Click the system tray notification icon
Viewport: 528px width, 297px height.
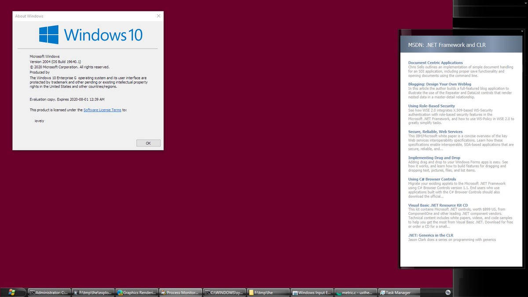(x=448, y=292)
